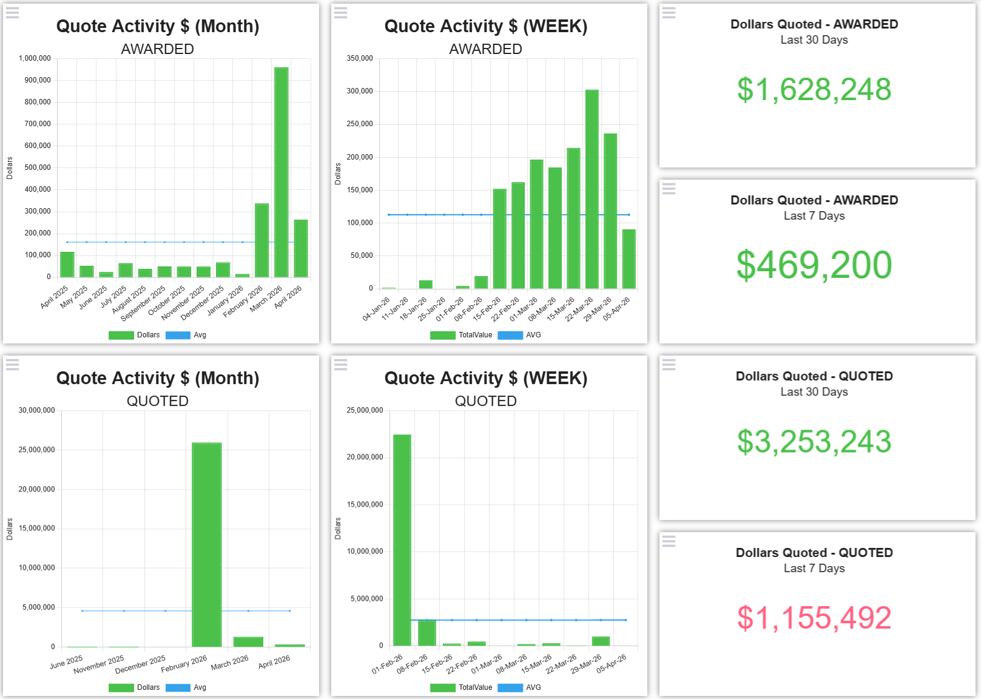Toggle the TotalValue legend on the weekly AWARDED chart
Screen dimensions: 981x699
coord(461,335)
